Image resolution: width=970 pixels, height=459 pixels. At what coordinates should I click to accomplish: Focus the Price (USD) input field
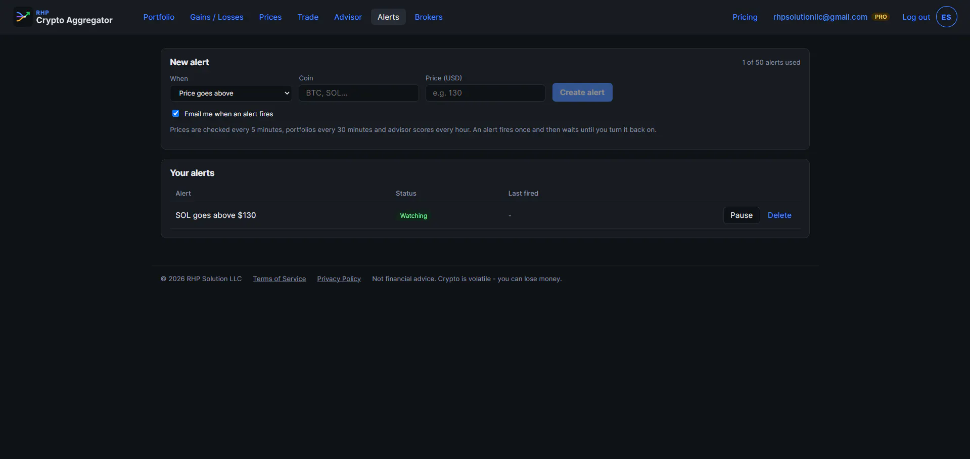[485, 93]
